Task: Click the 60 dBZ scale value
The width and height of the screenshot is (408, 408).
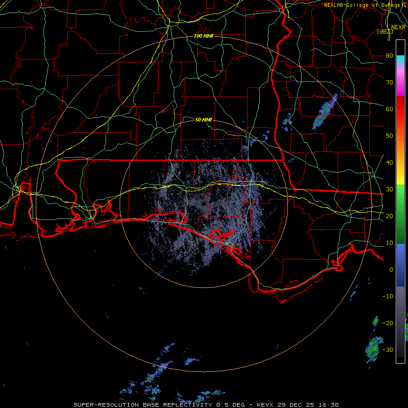Action: click(x=389, y=109)
